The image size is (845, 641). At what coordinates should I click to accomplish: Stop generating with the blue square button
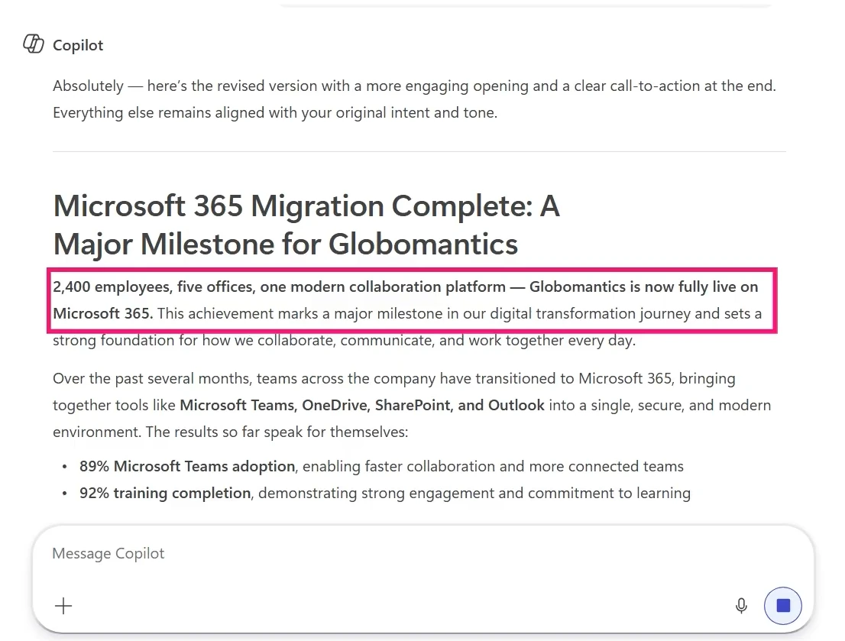coord(782,605)
